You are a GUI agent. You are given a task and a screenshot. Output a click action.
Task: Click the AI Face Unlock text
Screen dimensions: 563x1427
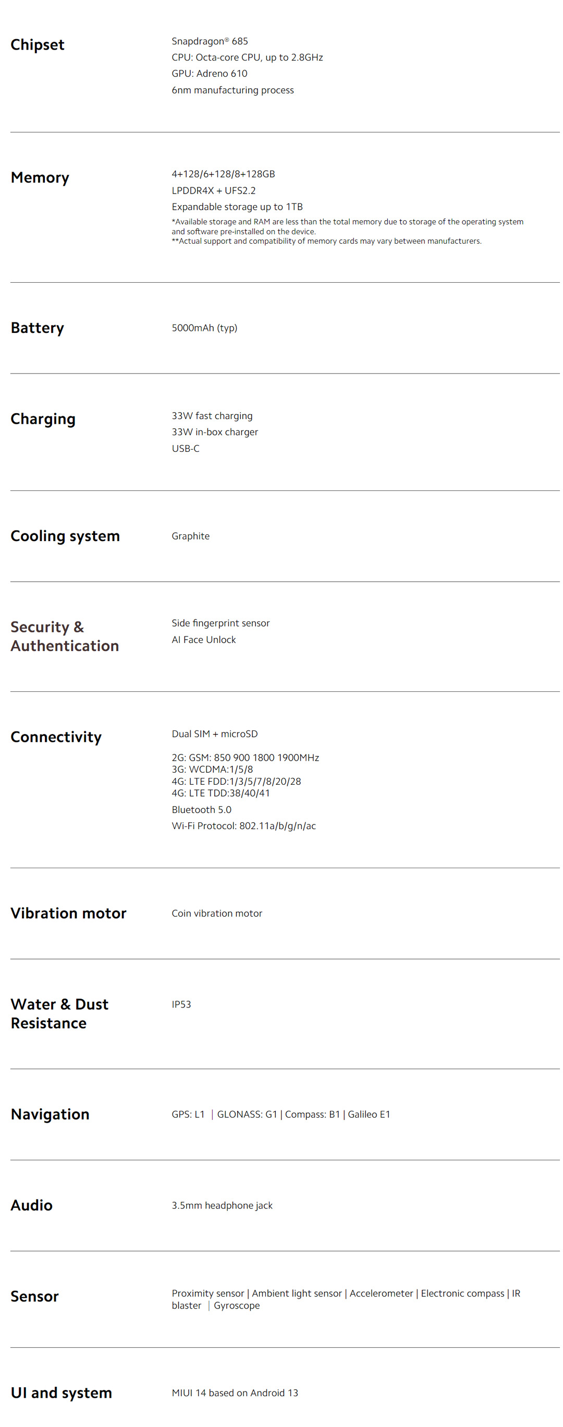coord(203,639)
